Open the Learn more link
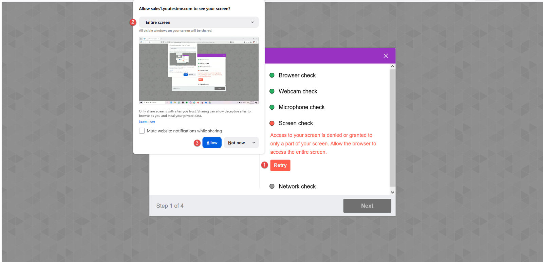 147,122
